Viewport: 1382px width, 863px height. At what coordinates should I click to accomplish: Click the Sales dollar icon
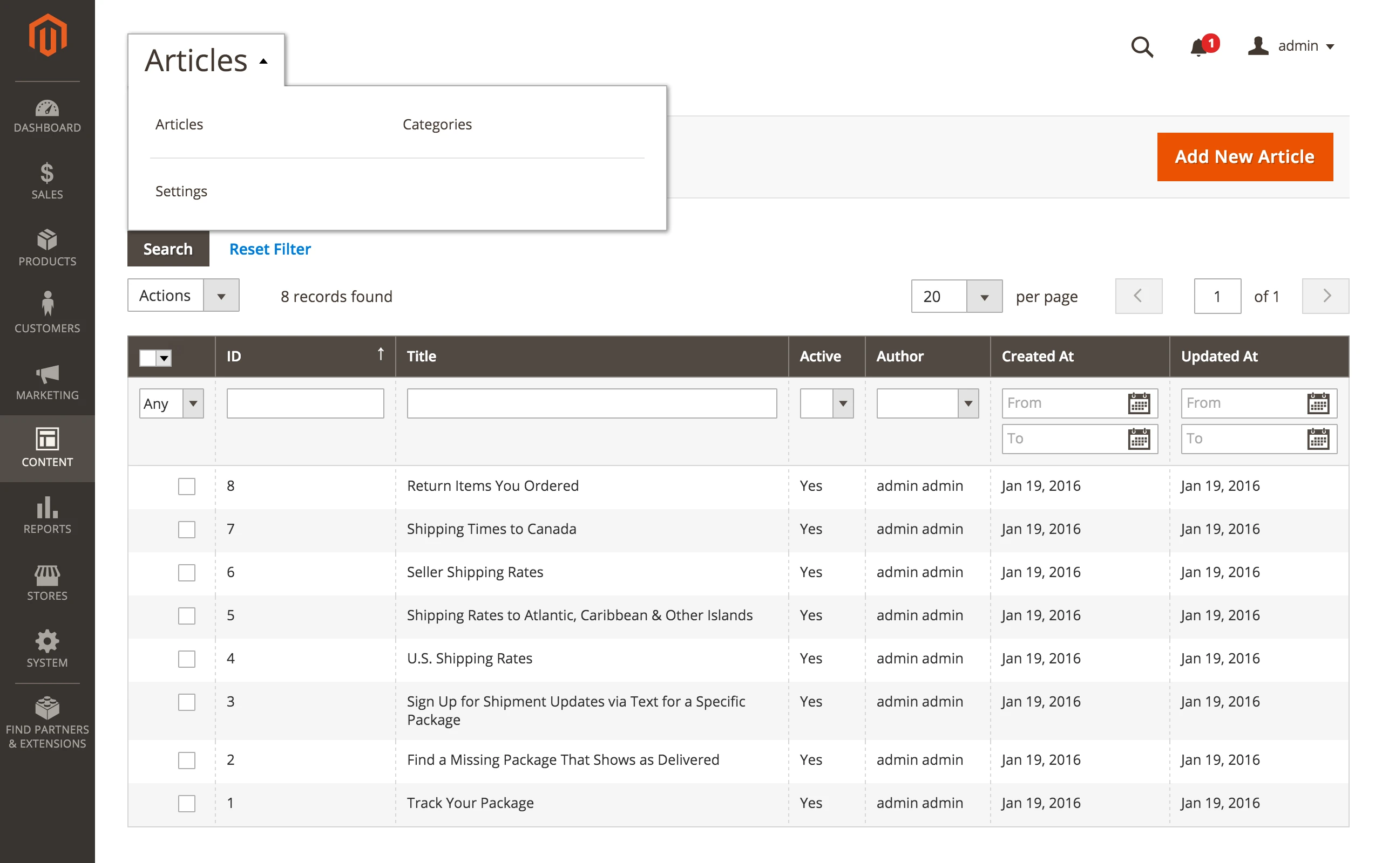(x=47, y=174)
